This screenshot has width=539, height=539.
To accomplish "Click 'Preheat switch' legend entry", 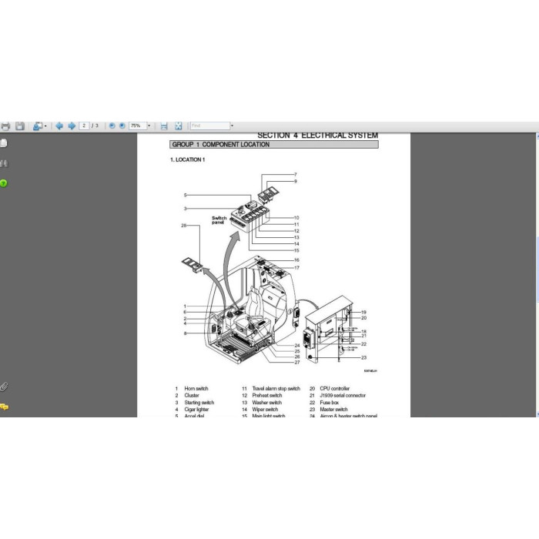I will coord(267,395).
